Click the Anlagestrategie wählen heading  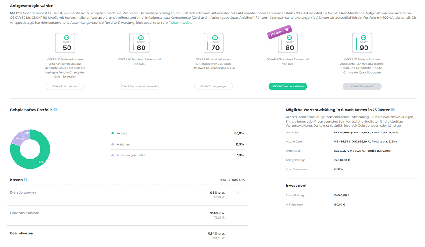(32, 6)
